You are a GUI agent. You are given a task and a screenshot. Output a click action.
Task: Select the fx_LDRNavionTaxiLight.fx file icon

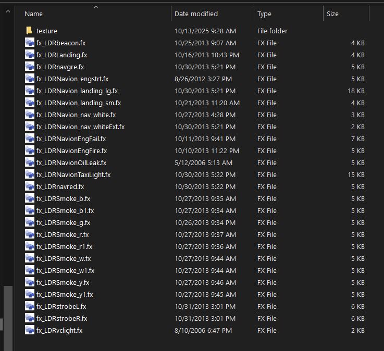pyautogui.click(x=30, y=174)
